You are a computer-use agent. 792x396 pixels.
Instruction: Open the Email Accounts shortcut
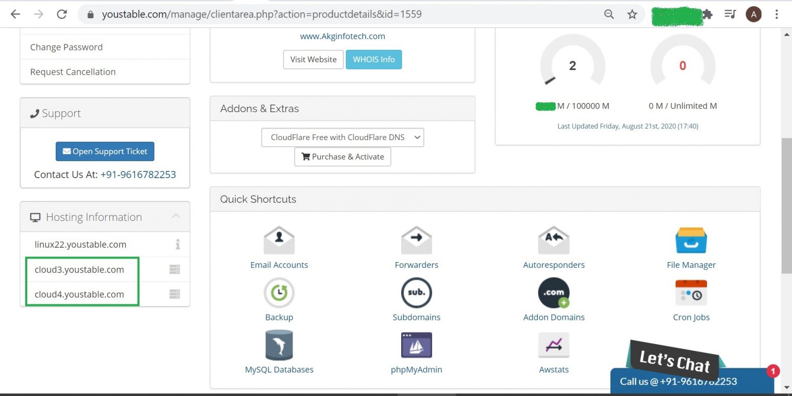(279, 247)
